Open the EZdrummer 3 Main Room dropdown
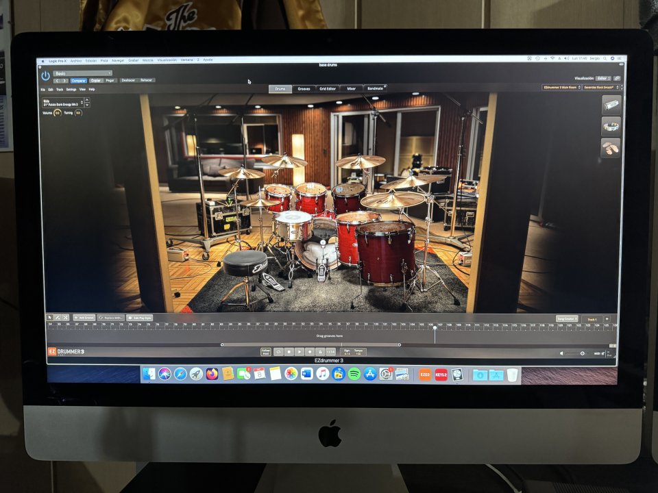The height and width of the screenshot is (493, 658). 561,88
